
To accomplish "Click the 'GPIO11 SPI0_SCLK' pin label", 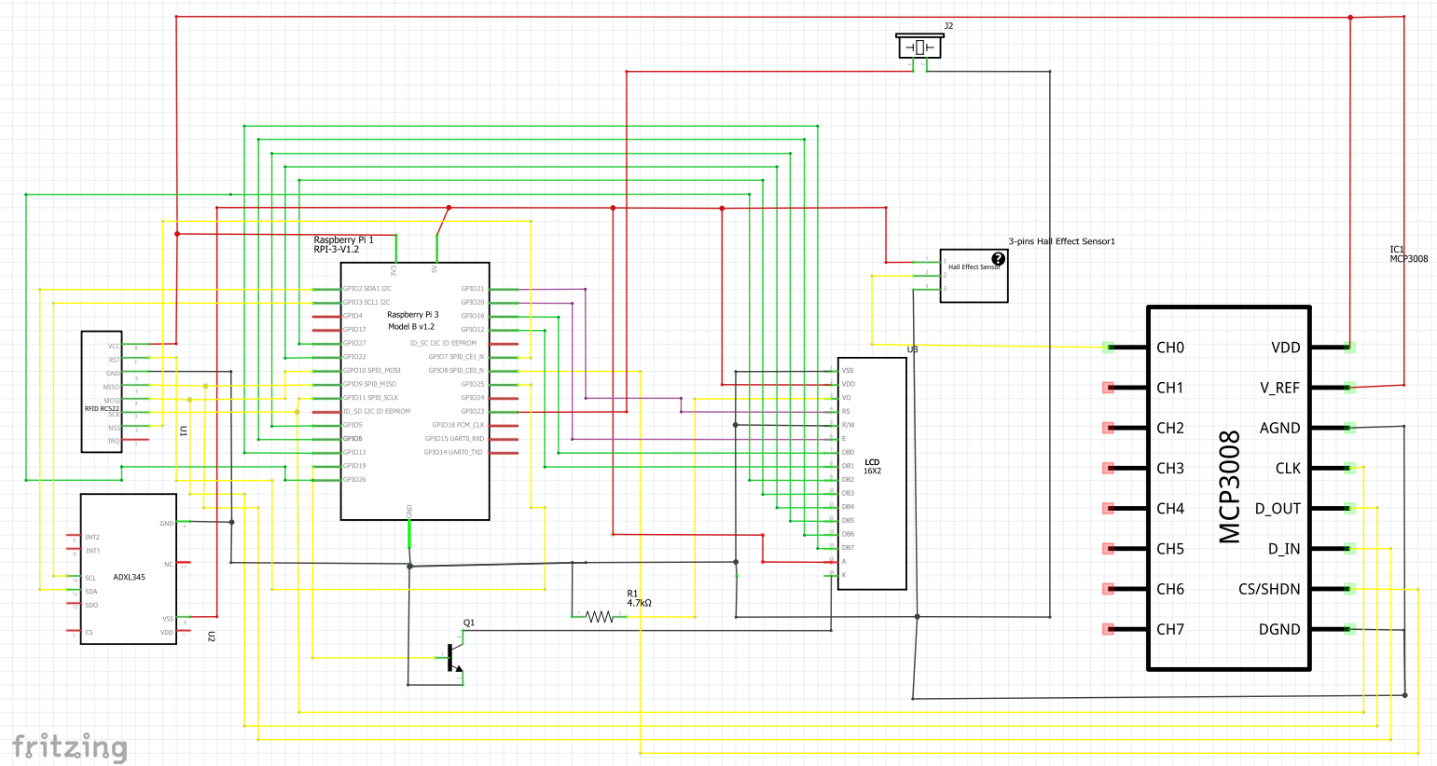I will 370,398.
